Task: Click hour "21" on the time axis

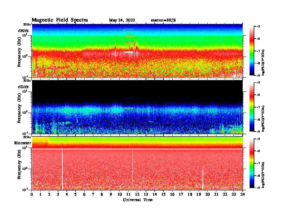Action: pyautogui.click(x=216, y=195)
